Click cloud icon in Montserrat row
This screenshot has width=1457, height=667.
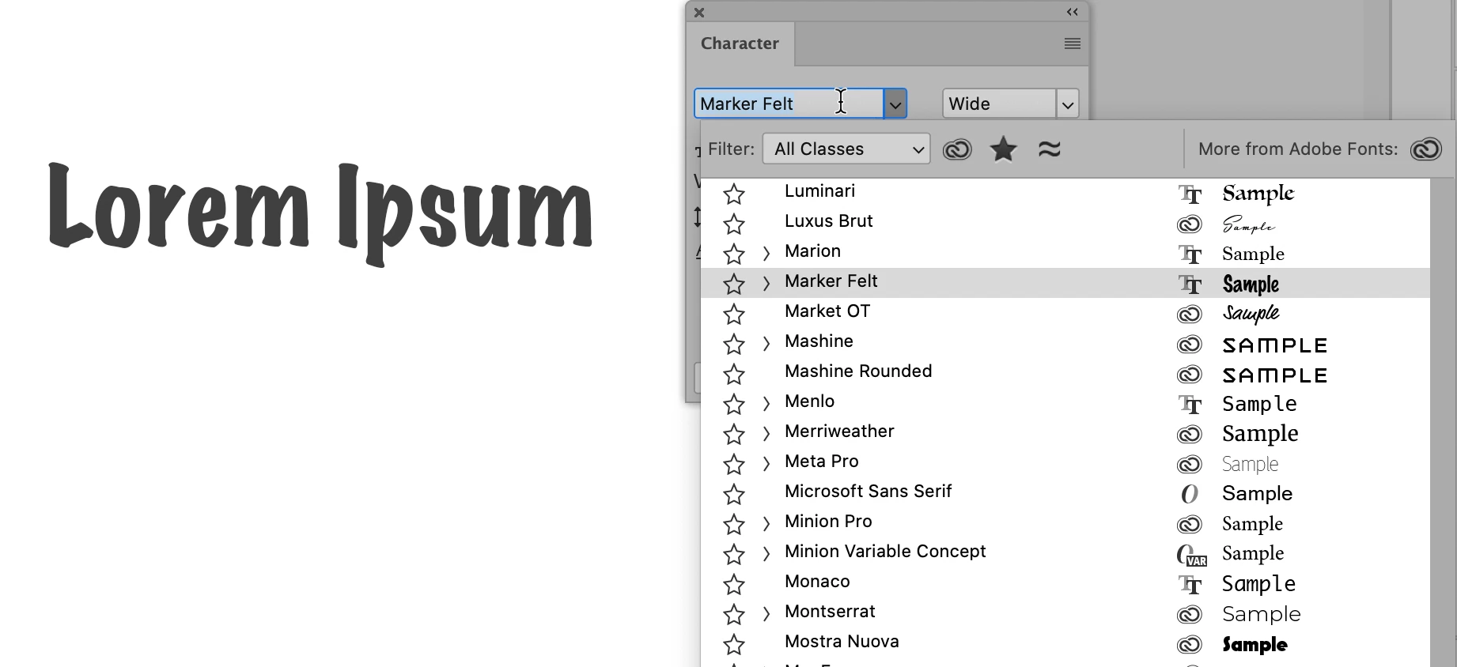(x=1190, y=615)
